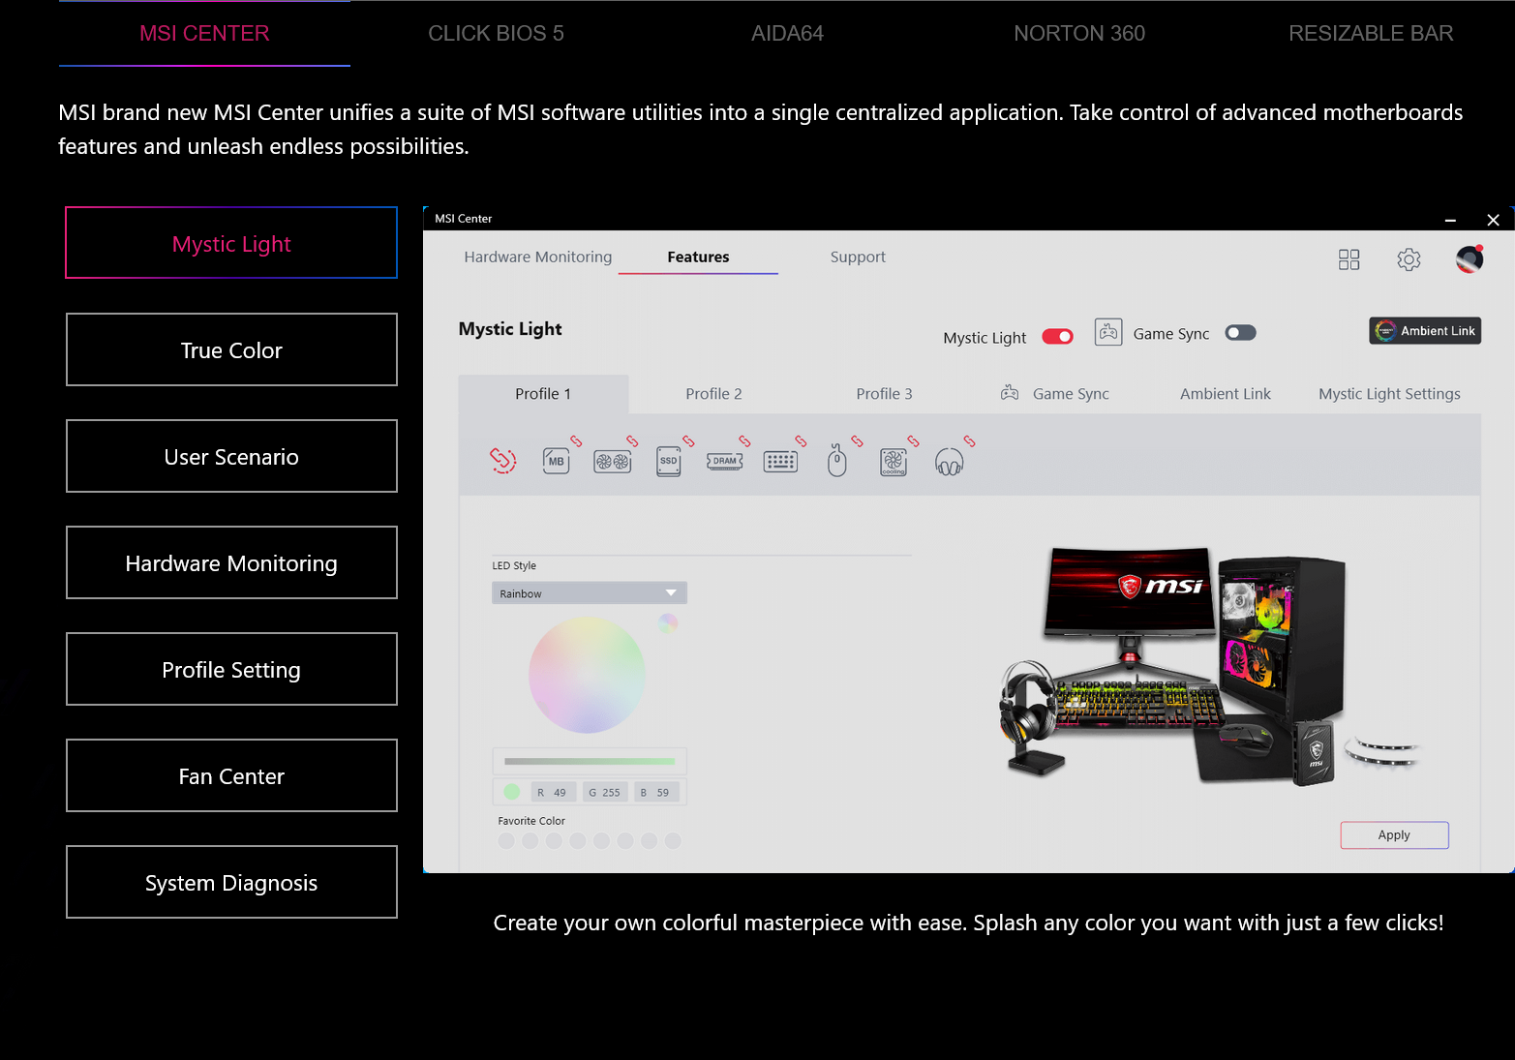Open the Hardware Monitoring tab in MSI Center
1515x1060 pixels.
point(537,257)
